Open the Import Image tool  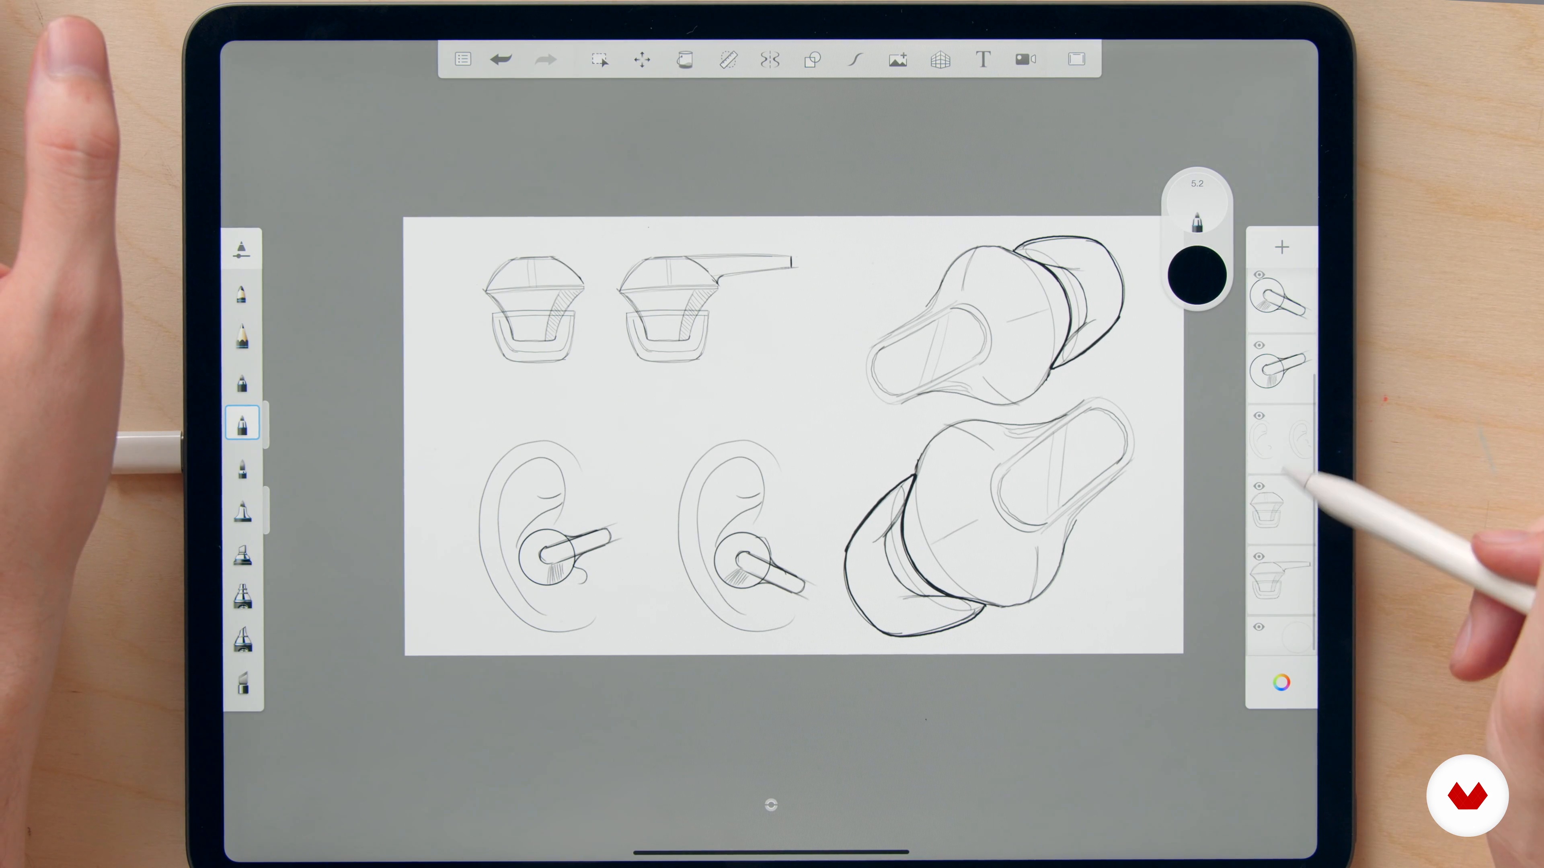pyautogui.click(x=898, y=59)
